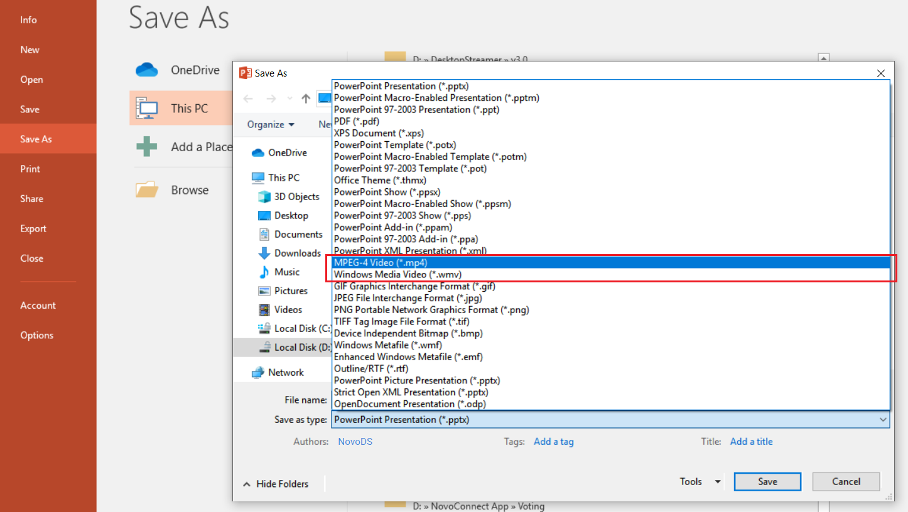
Task: Open the Organize dropdown
Action: click(x=271, y=124)
